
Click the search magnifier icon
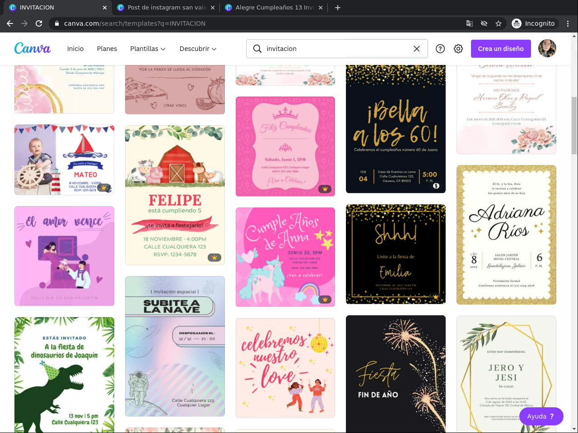pos(257,49)
